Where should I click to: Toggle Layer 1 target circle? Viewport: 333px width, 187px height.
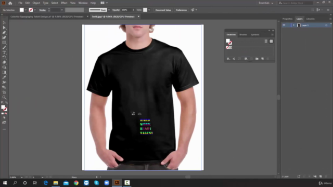326,25
